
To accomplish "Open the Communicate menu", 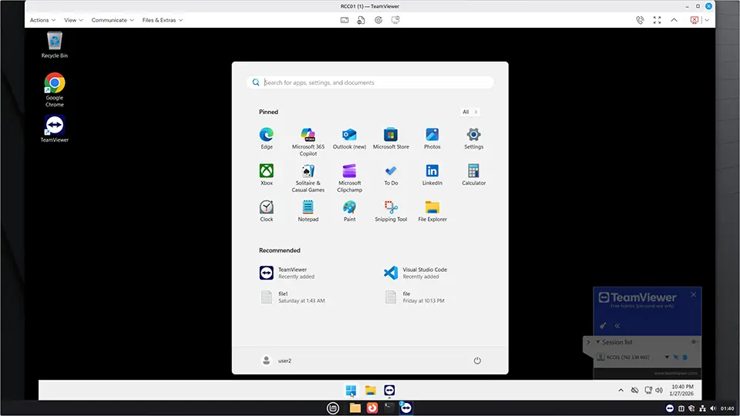I will coord(113,20).
